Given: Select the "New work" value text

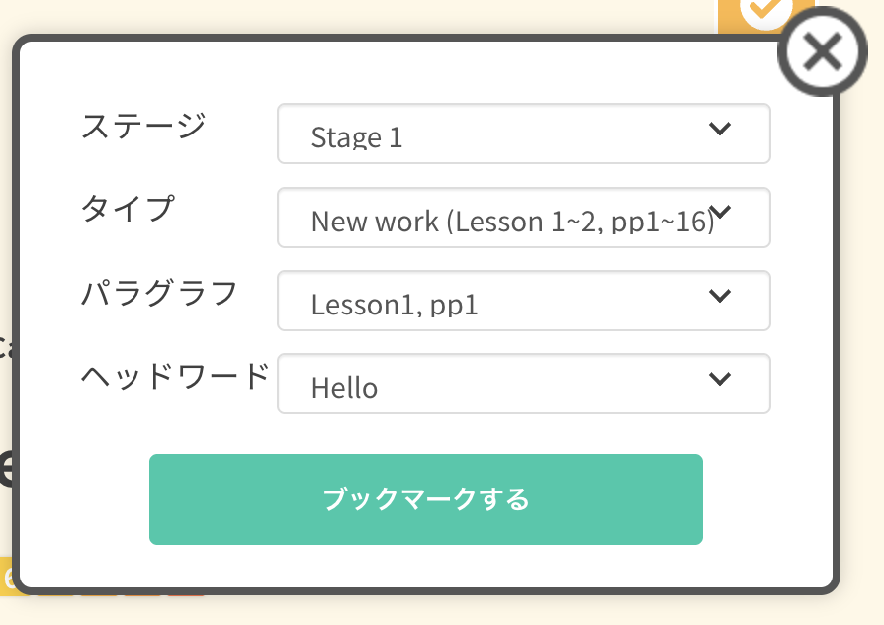Looking at the screenshot, I should [375, 222].
